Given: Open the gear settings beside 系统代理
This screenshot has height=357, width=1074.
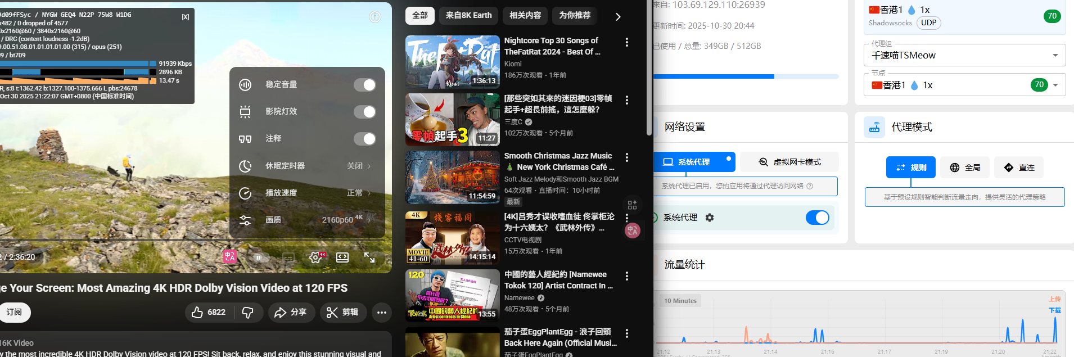Looking at the screenshot, I should 710,218.
